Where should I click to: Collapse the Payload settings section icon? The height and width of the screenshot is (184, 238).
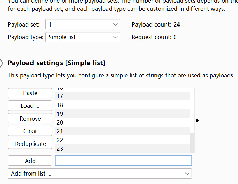click(x=2, y=63)
